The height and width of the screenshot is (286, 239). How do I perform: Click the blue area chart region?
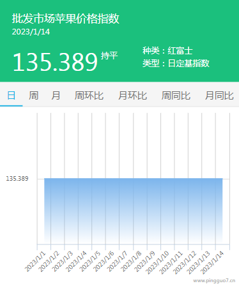[134, 211]
